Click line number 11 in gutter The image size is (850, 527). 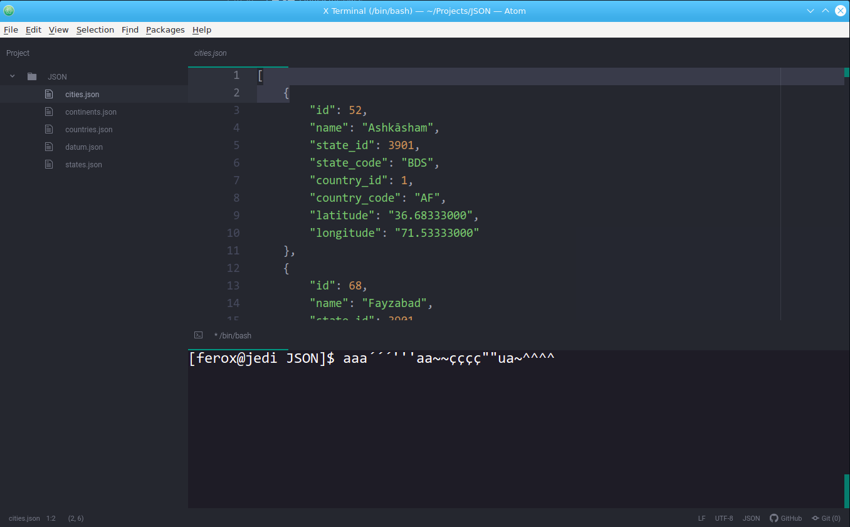[x=233, y=251]
